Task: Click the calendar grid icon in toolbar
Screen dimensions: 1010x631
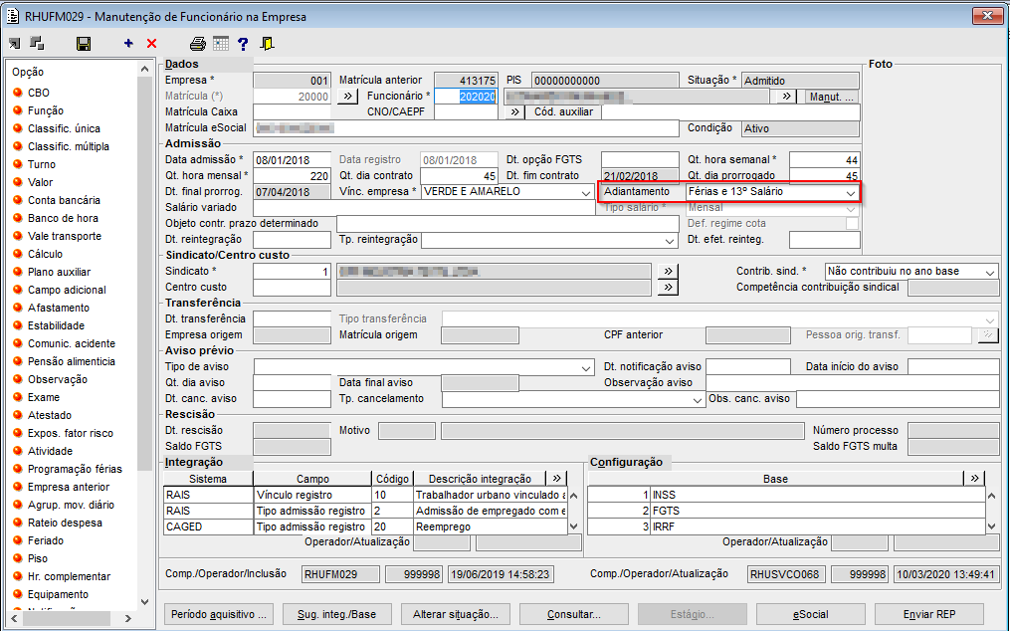Action: [220, 43]
